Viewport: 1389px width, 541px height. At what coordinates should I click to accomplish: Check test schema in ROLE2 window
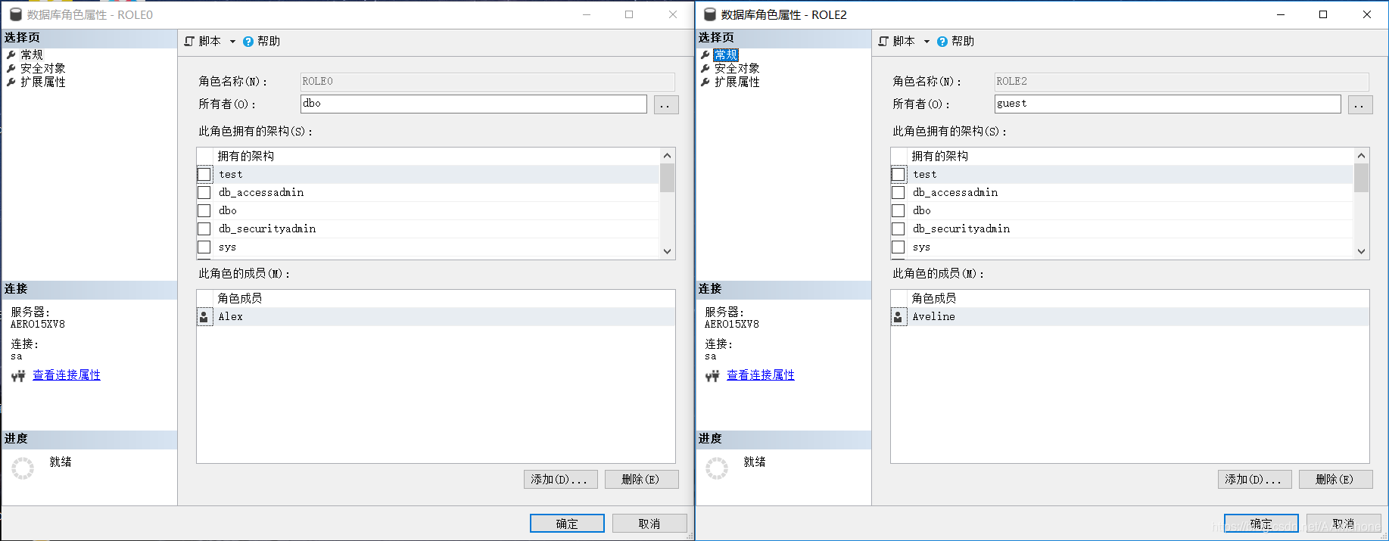[898, 175]
